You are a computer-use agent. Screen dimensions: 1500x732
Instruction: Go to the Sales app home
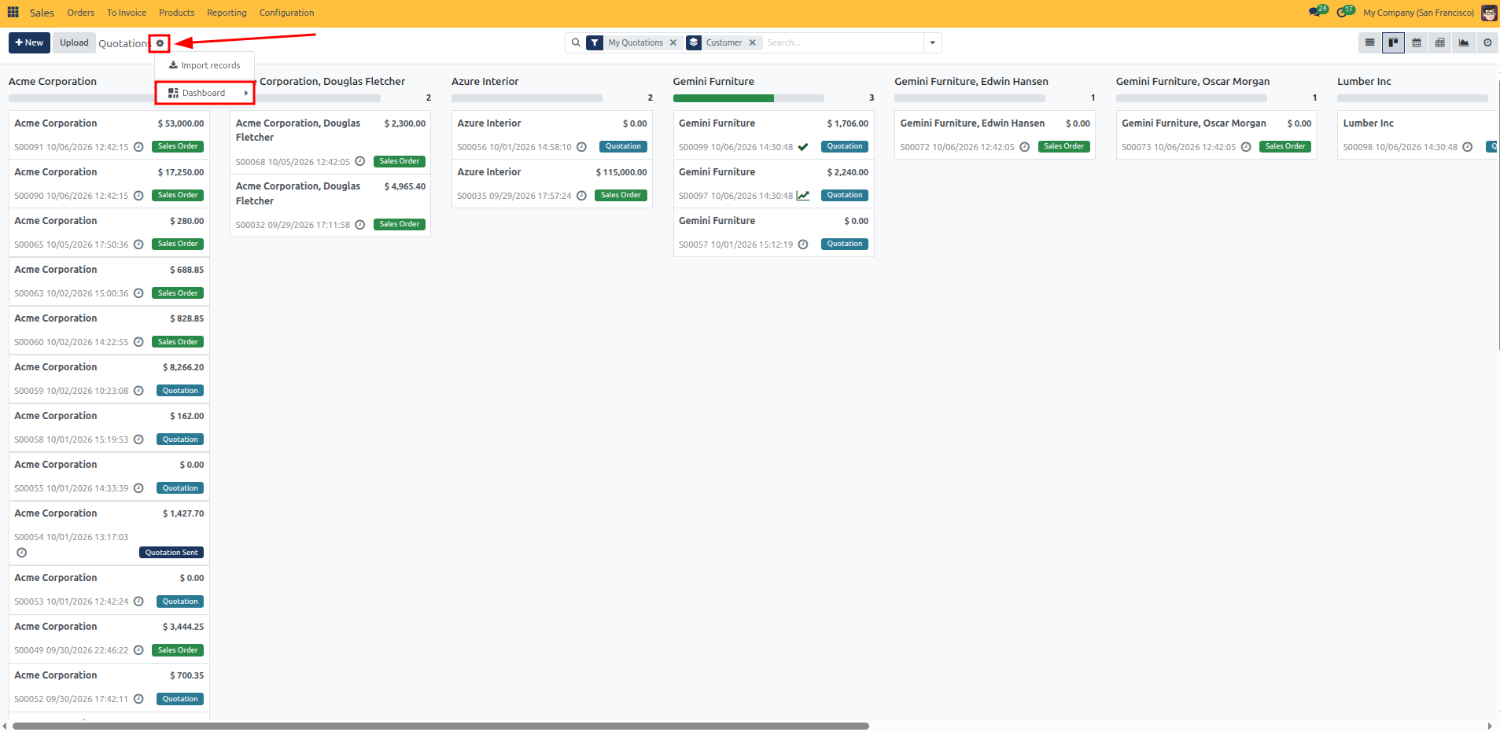point(42,13)
